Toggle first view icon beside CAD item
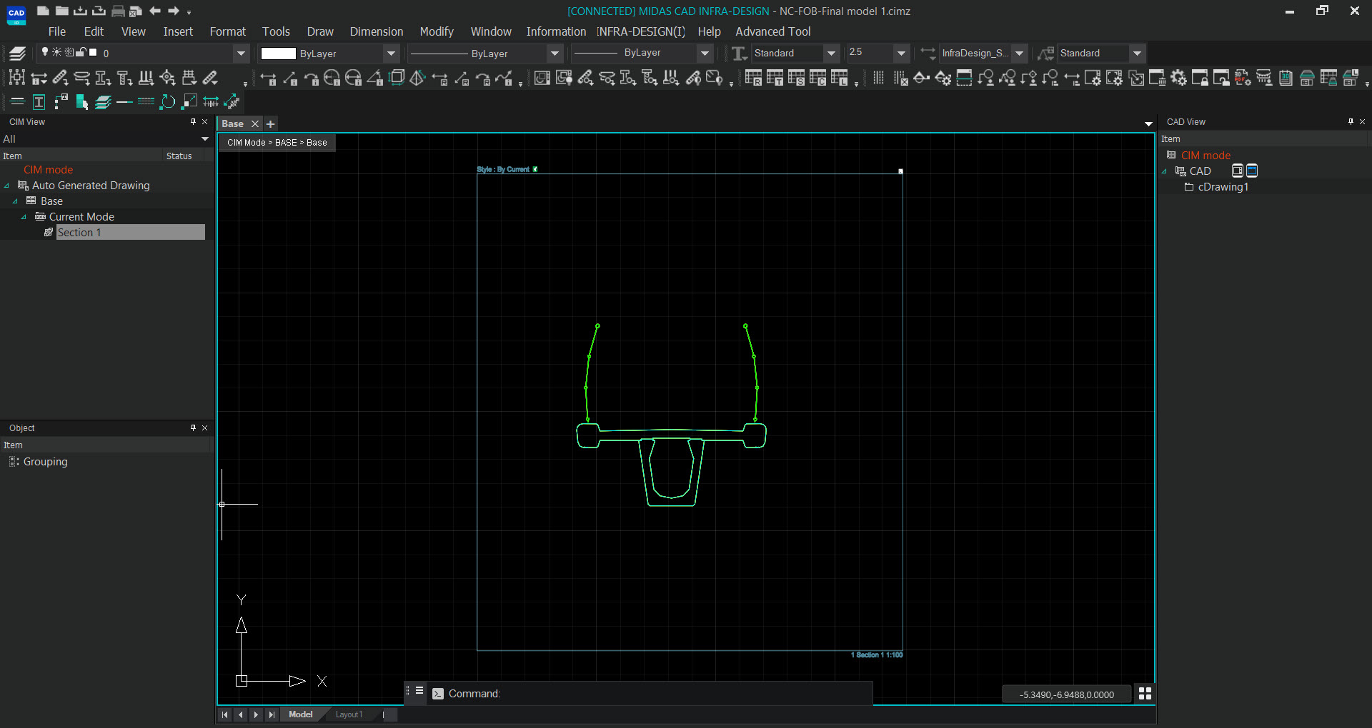The height and width of the screenshot is (728, 1372). point(1238,171)
